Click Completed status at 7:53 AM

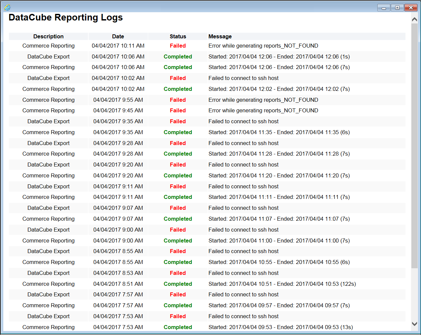point(178,327)
